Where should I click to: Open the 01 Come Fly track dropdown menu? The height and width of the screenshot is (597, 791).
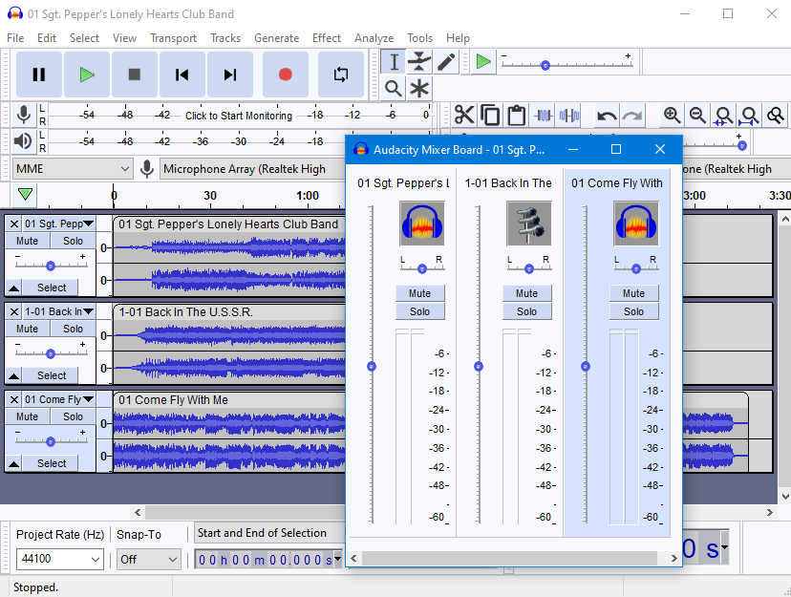[59, 399]
